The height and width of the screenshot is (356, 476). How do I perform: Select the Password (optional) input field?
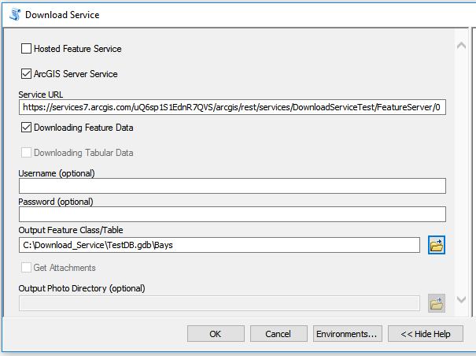232,214
